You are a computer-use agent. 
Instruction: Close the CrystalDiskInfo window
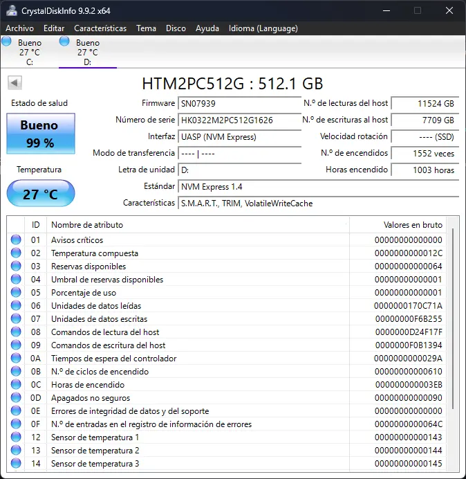pos(449,10)
